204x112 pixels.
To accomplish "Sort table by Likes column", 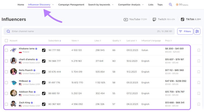I will pos(98,41).
